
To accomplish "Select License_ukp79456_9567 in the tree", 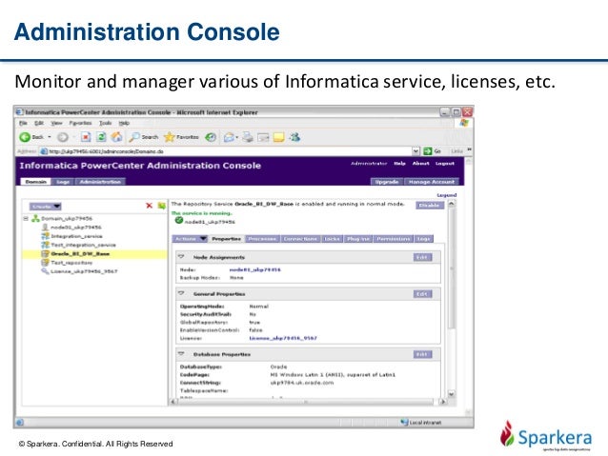I will pos(84,271).
